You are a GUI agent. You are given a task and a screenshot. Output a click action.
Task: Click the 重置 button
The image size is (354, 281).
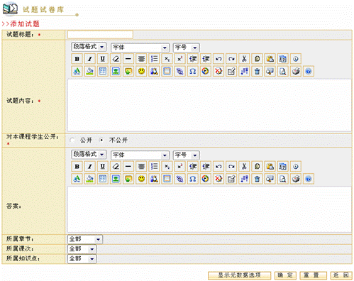(313, 275)
